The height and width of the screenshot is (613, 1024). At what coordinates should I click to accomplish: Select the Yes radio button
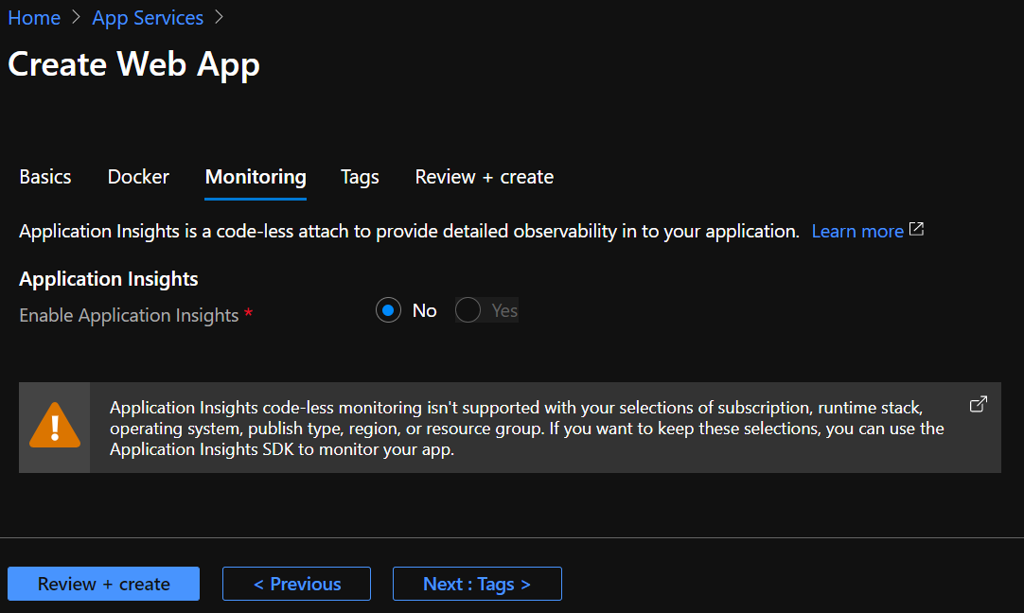click(x=468, y=310)
